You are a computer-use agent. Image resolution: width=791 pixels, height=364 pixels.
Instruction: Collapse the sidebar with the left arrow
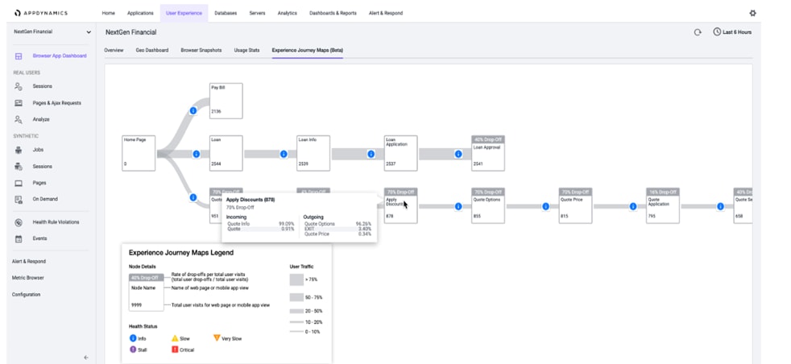85,358
